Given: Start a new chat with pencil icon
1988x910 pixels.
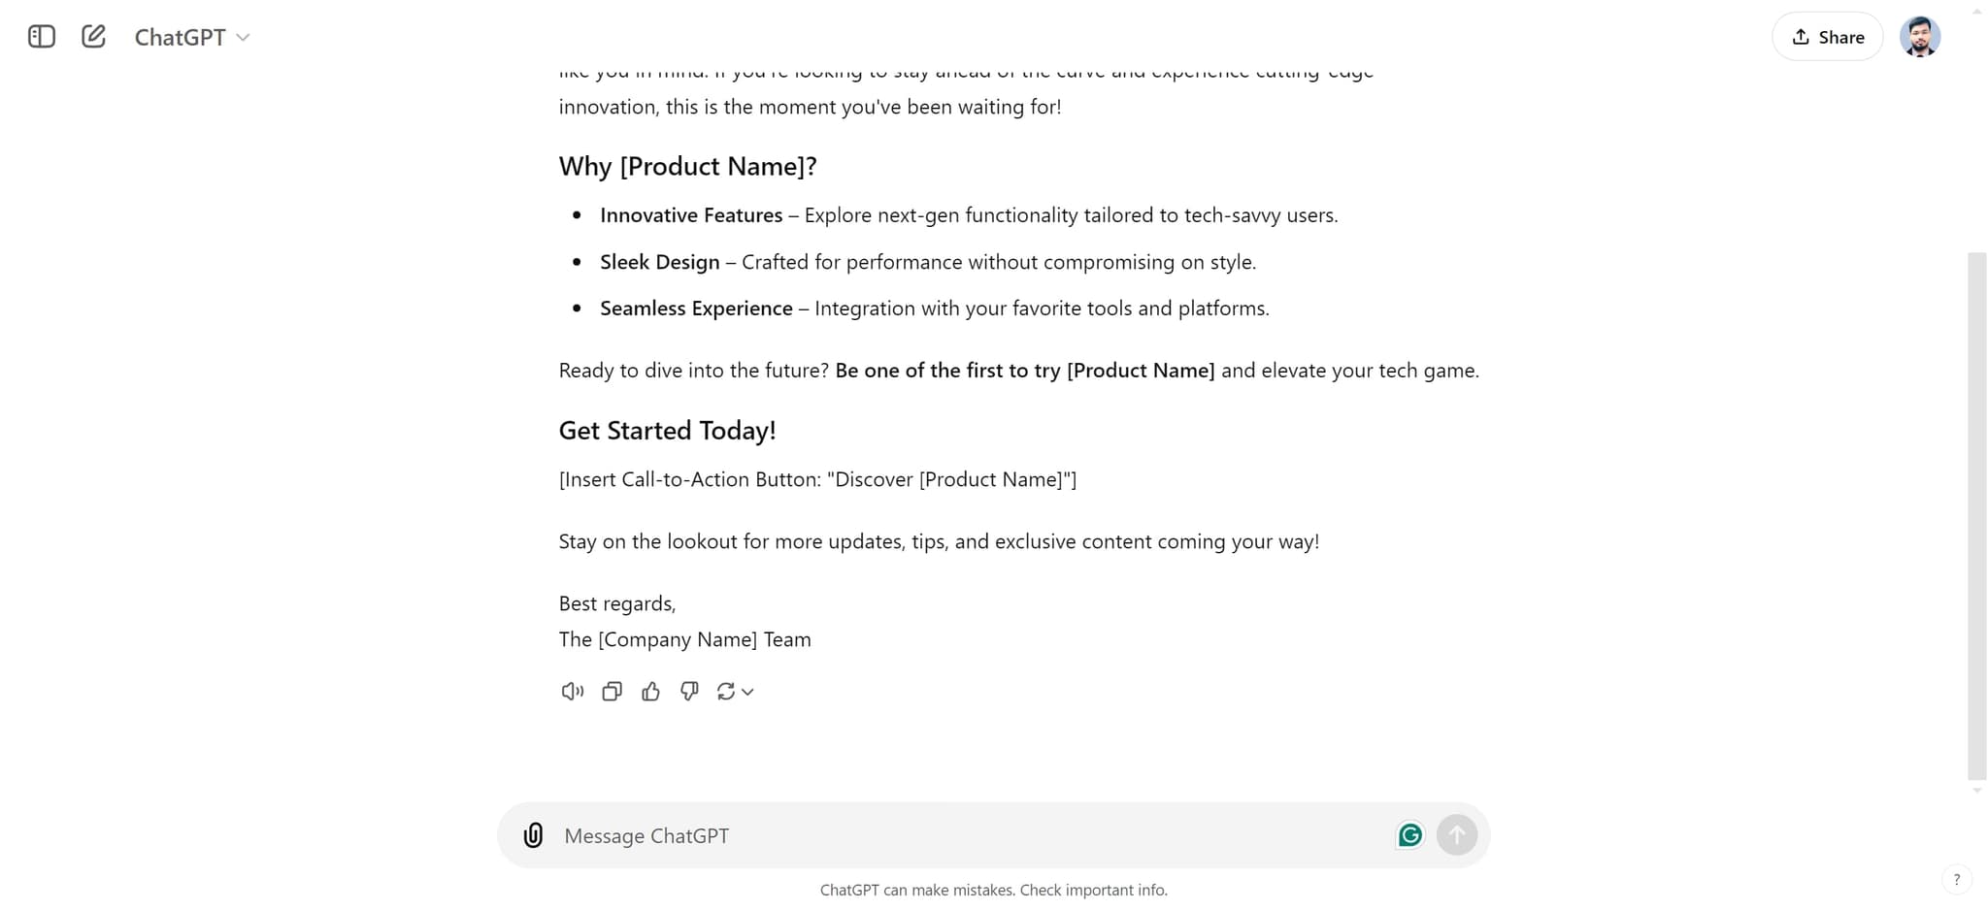Looking at the screenshot, I should (93, 37).
